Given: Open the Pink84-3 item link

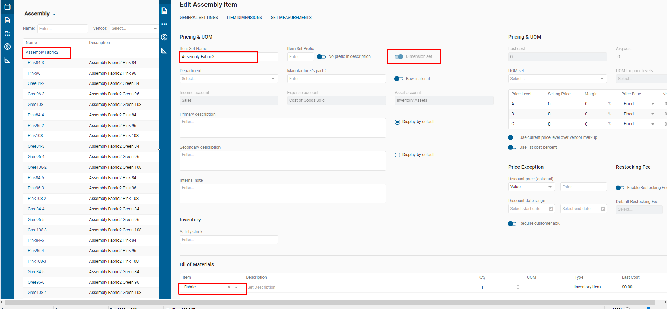Looking at the screenshot, I should tap(36, 63).
